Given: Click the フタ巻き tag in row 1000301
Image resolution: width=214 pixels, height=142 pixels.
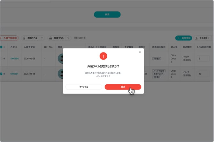Looking at the screenshot, I should (157, 77).
